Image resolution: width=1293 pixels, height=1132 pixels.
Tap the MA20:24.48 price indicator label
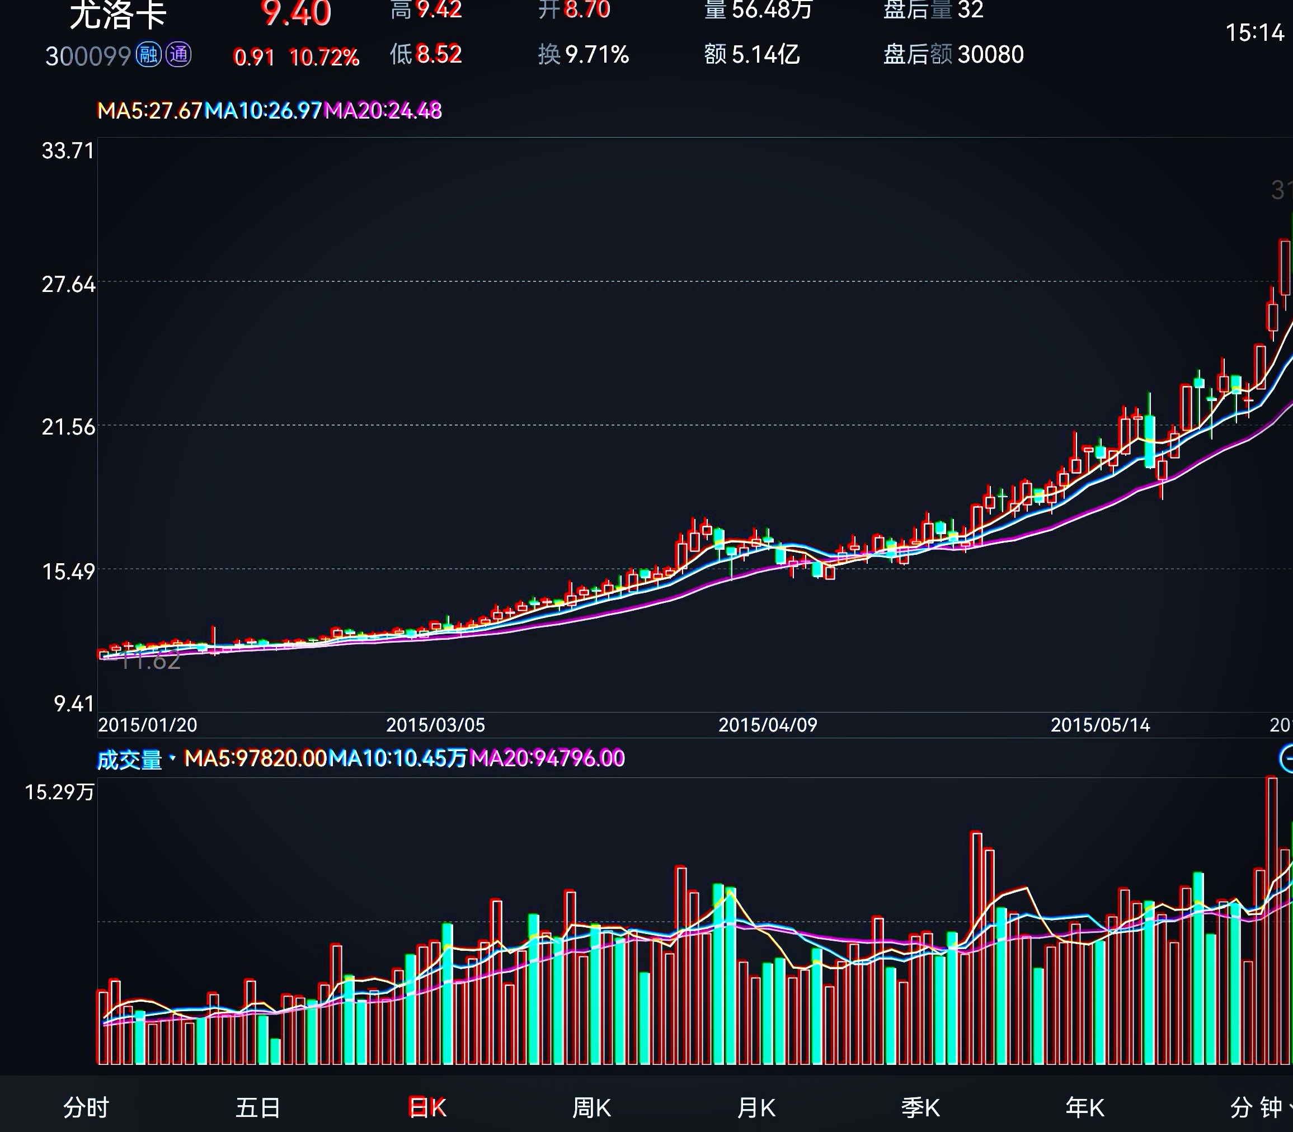click(383, 111)
